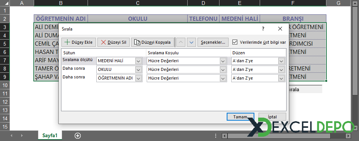Open the Hücre Değerleri dropdown in the ÖĞRETMENİN ADI row

[x=223, y=78]
